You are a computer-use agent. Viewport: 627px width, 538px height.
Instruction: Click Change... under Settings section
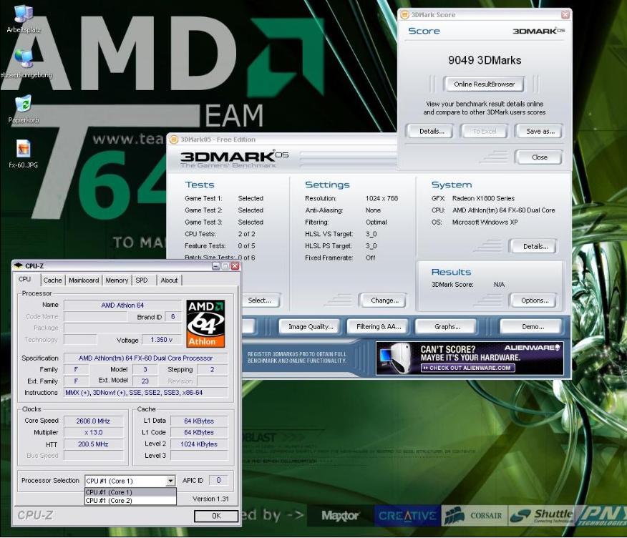[384, 300]
